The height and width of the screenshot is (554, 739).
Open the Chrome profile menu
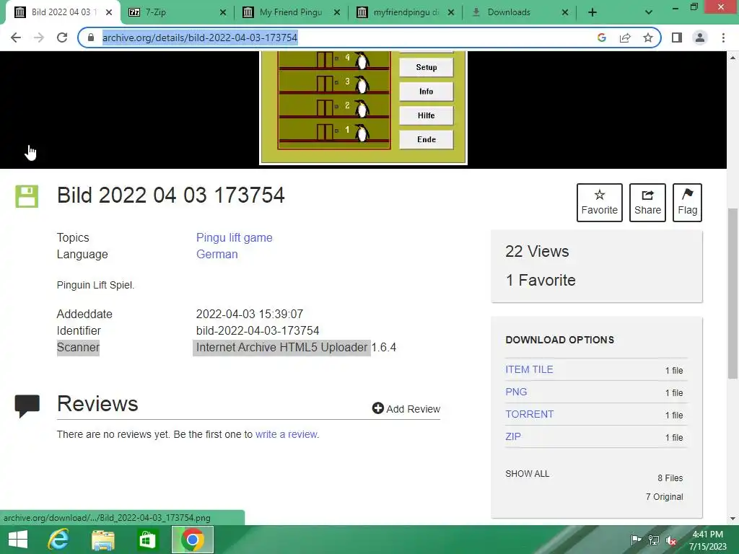700,38
